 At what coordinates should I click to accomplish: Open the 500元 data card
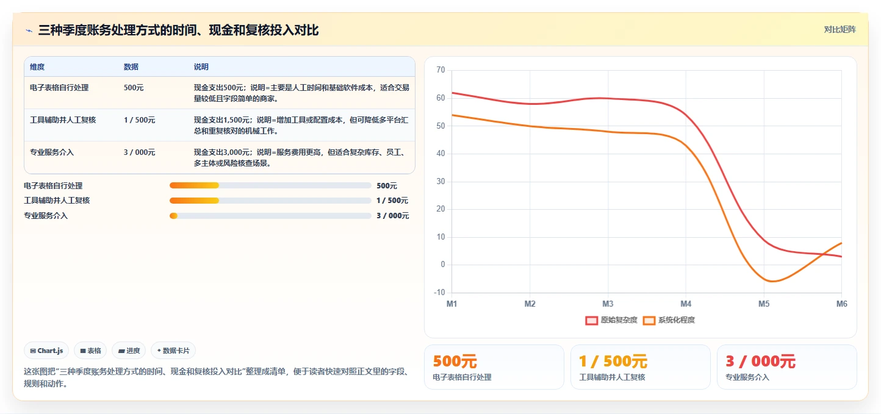494,367
